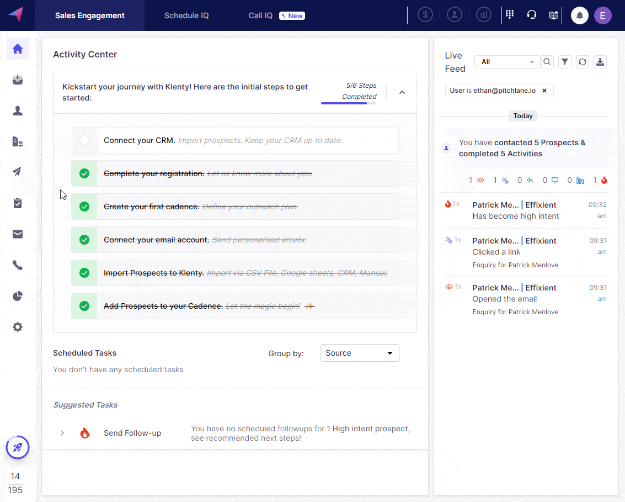Click the reply count in feed summary
The height and width of the screenshot is (502, 625).
[525, 181]
